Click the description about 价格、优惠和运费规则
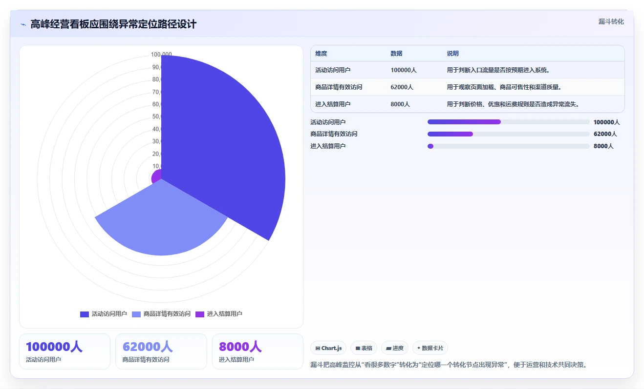644x389 pixels. (x=513, y=104)
